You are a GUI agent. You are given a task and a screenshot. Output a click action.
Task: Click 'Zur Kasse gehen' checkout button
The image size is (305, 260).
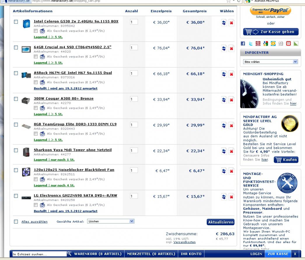271,32
